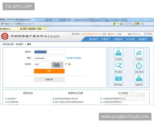Open the 如何了解自己的身份信息核验结果? link
The image size is (154, 123).
coord(69,102)
